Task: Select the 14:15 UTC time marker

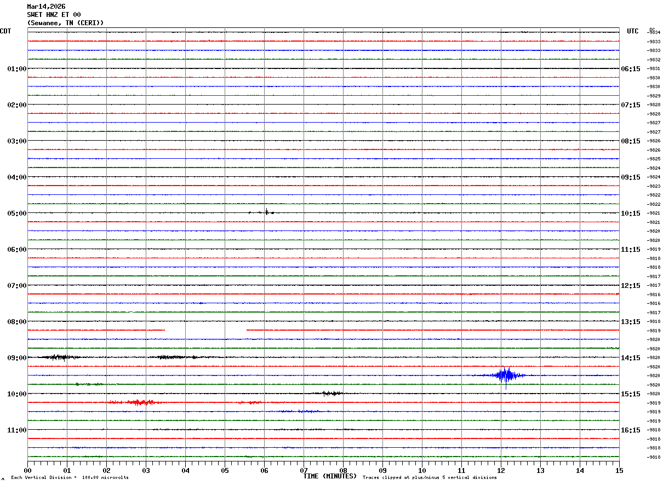Action: pos(630,358)
